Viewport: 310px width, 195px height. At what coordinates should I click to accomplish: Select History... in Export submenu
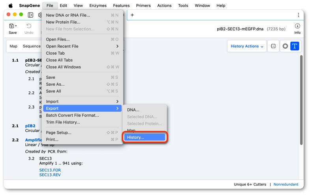pyautogui.click(x=145, y=138)
